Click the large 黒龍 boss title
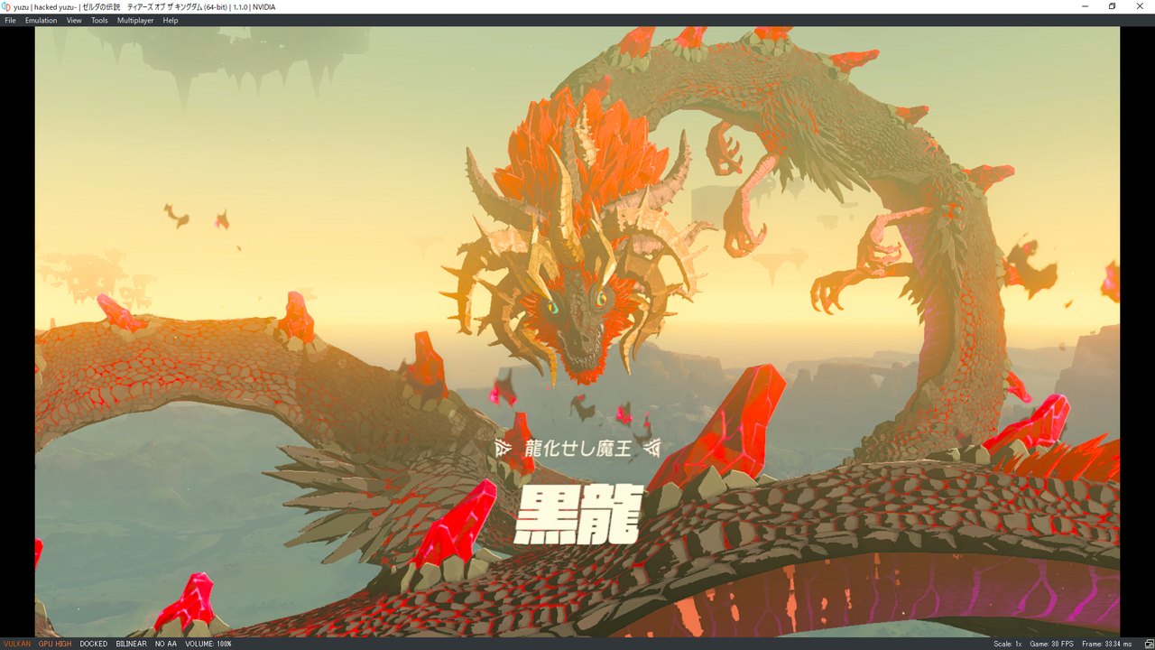This screenshot has width=1155, height=650. tap(577, 515)
